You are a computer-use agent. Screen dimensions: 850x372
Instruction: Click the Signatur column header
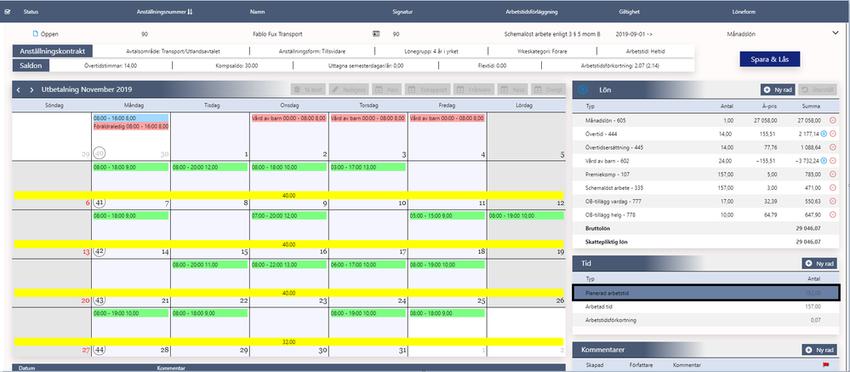click(402, 11)
